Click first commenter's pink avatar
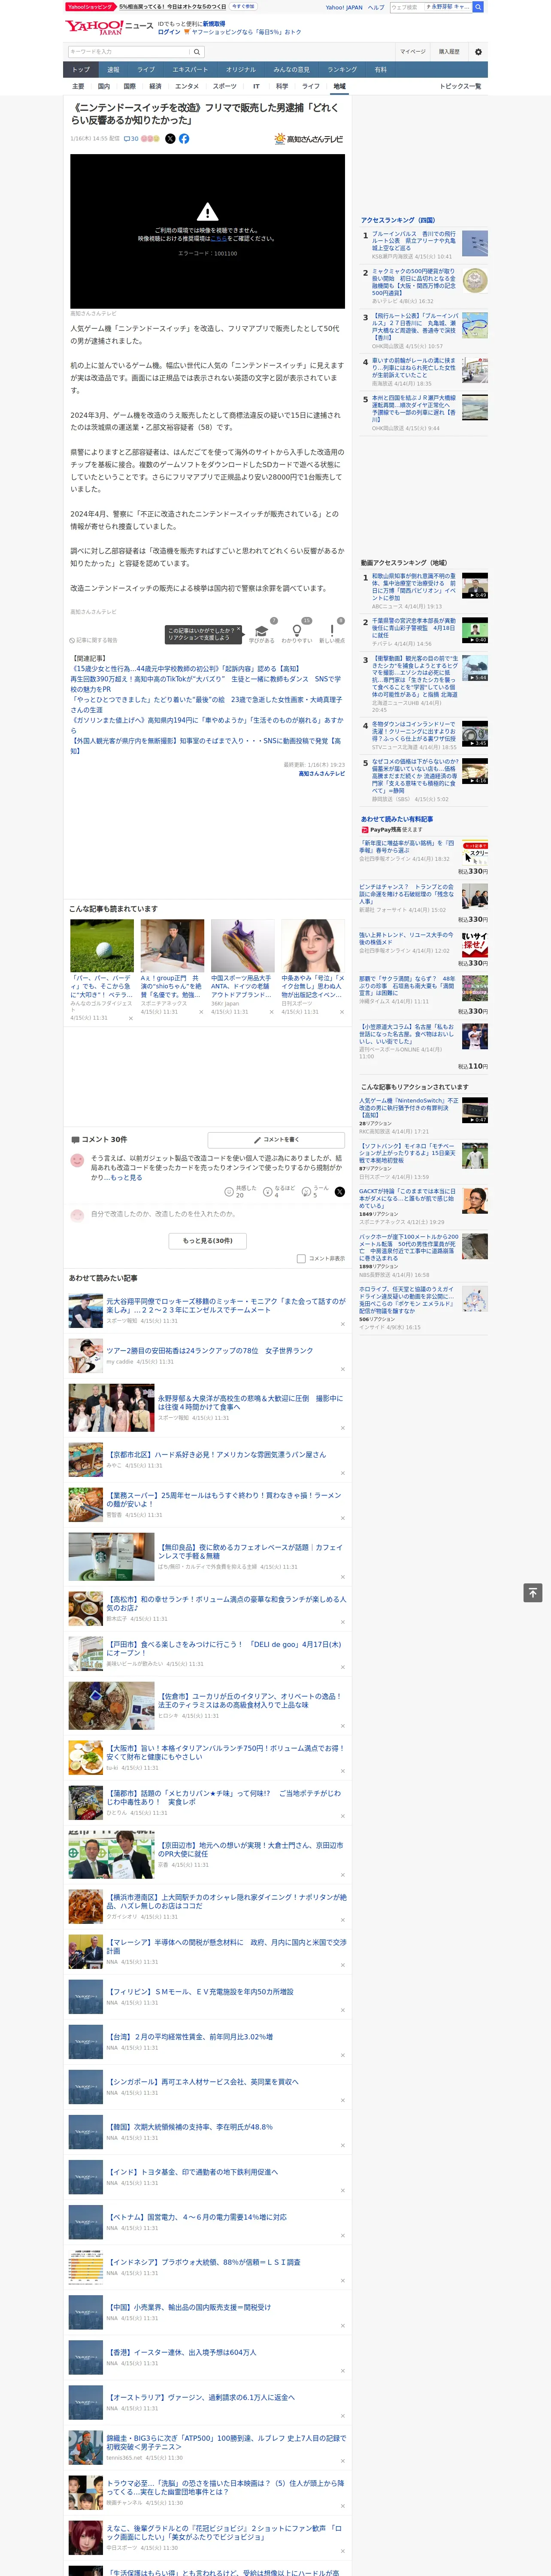This screenshot has height=2576, width=551. [77, 1160]
